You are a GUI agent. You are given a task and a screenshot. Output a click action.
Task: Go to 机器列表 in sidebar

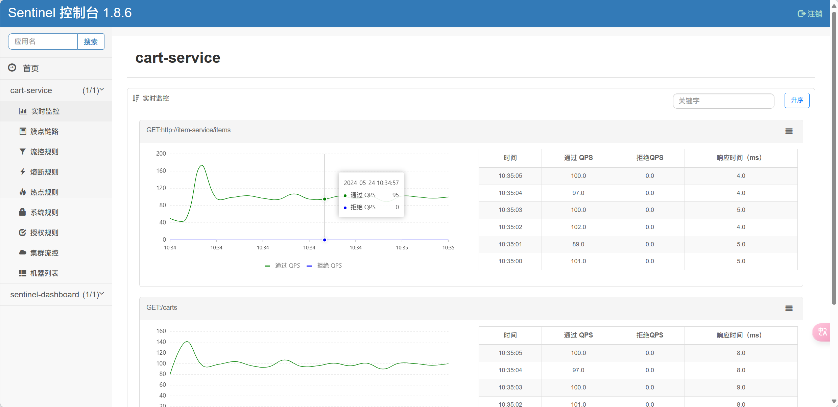point(44,273)
